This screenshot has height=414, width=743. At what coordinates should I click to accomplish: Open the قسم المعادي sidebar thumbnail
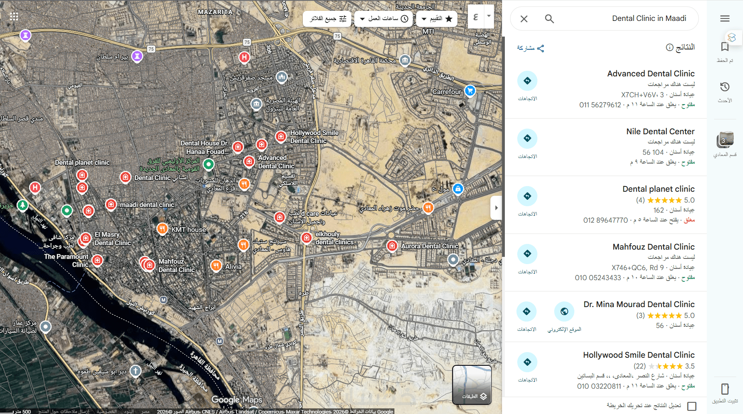pyautogui.click(x=725, y=140)
